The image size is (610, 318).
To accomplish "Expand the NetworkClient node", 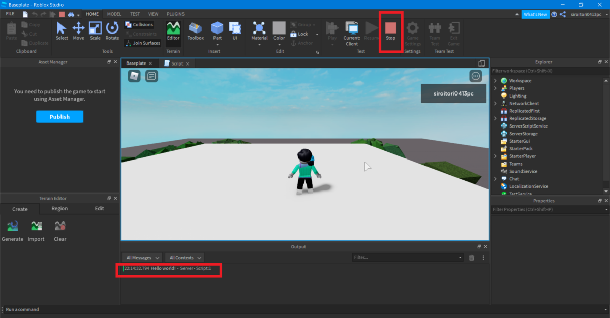I will pos(496,103).
